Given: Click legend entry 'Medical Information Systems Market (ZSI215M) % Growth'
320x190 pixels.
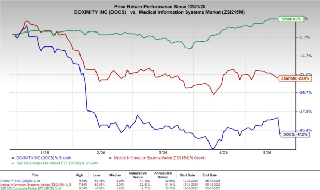Looking at the screenshot, I should [157, 158].
